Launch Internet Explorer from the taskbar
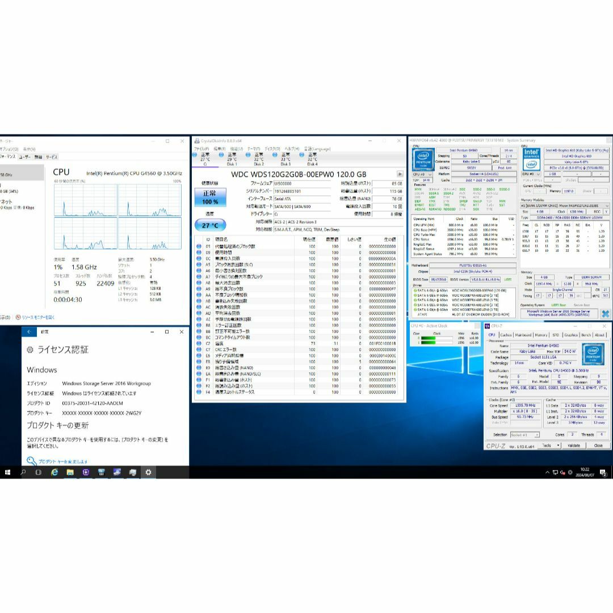The image size is (613, 613). pyautogui.click(x=54, y=472)
